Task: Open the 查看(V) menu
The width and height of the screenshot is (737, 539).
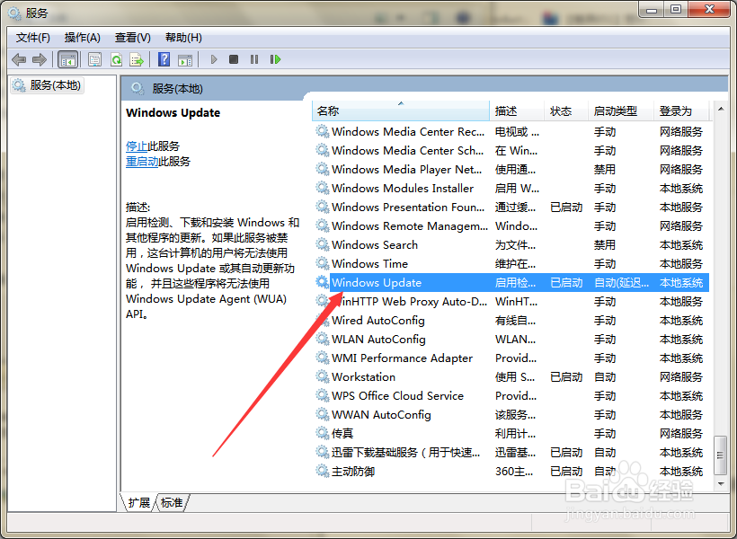Action: [132, 38]
